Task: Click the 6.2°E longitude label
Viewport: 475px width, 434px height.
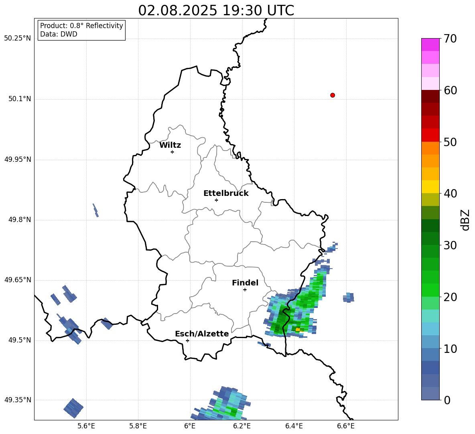Action: click(242, 426)
